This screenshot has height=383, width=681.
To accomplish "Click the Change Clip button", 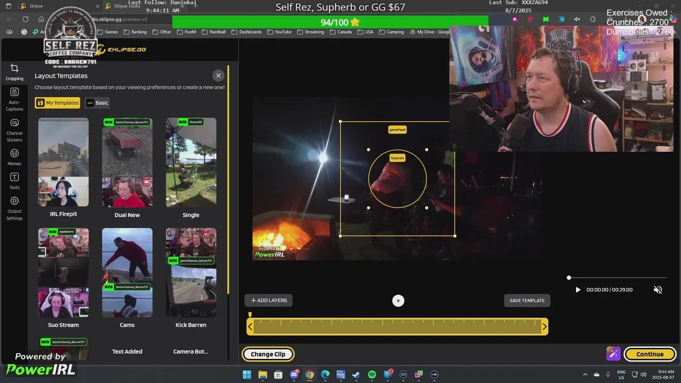I will (x=268, y=354).
